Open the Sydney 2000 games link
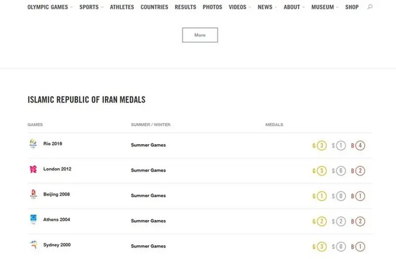The width and height of the screenshot is (396, 259). pyautogui.click(x=57, y=245)
